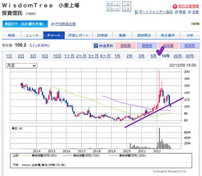202x176 pixels.
Task: Click the red 取引注意情報 warning icon
Action: coord(175,6)
